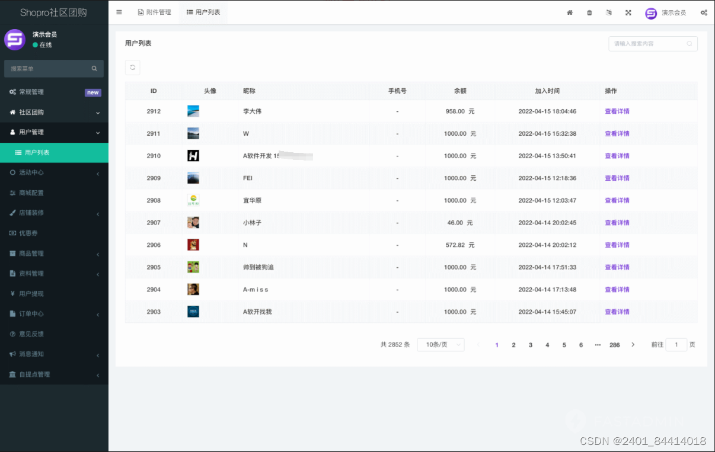Click the refresh icon above the user table
715x452 pixels.
pyautogui.click(x=132, y=67)
